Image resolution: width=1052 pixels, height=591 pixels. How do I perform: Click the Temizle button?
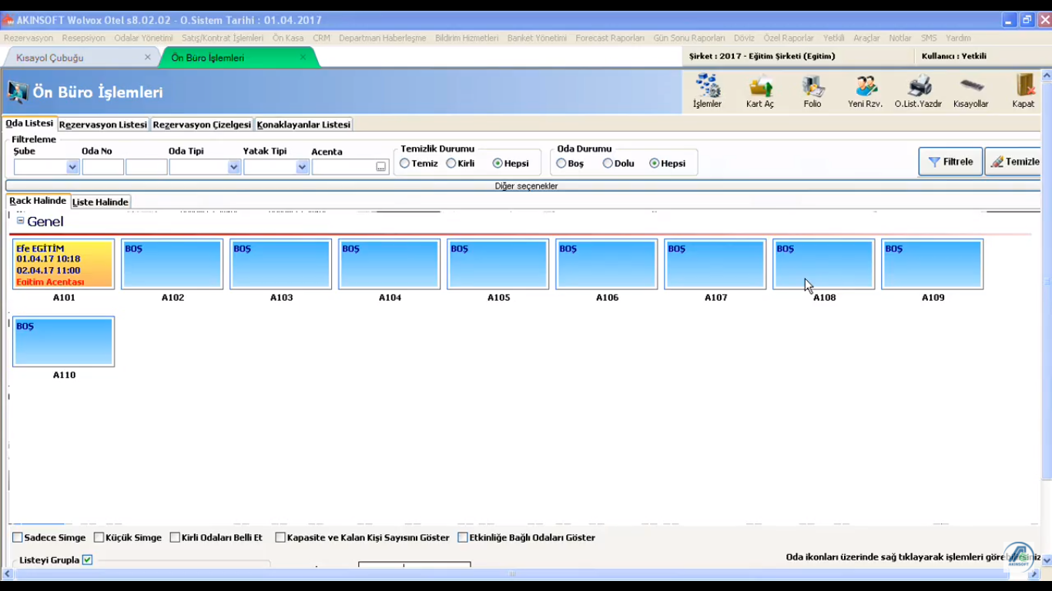tap(1013, 162)
